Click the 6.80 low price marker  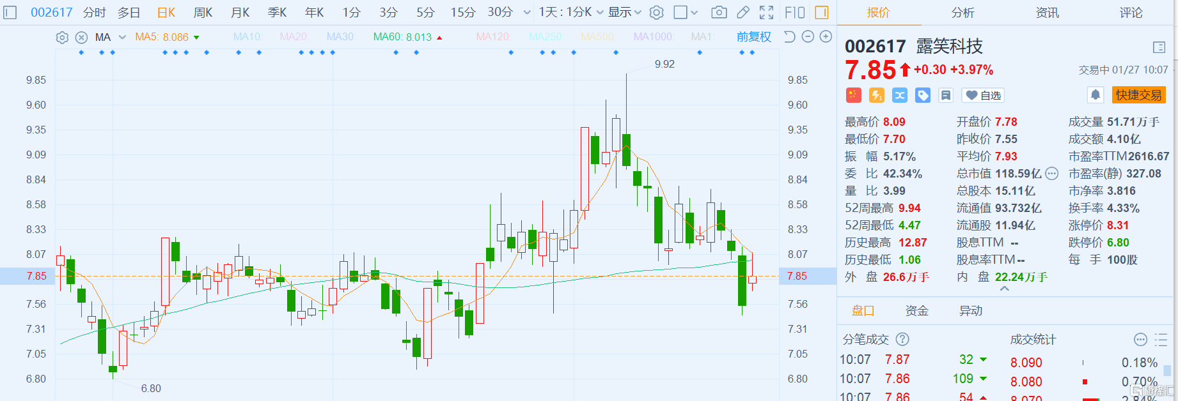click(151, 388)
